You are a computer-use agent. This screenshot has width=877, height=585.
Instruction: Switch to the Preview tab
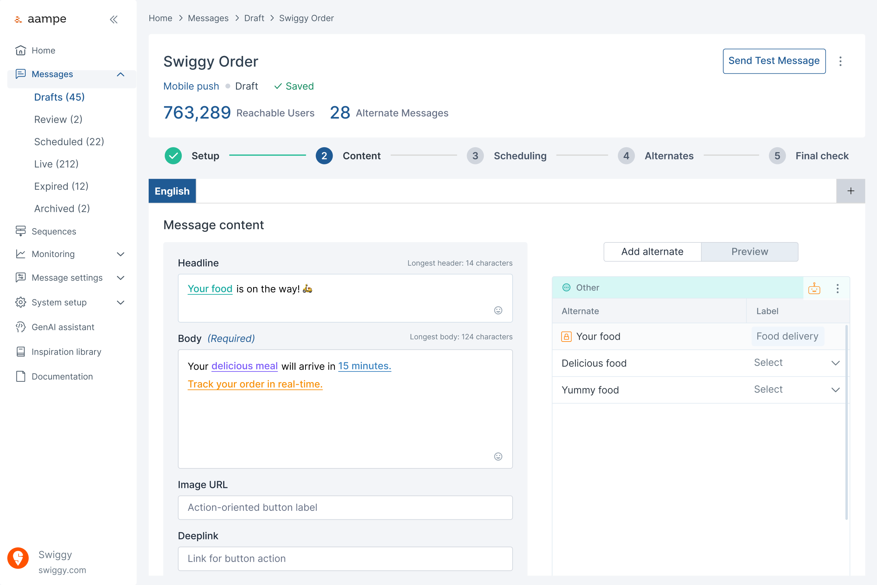pyautogui.click(x=749, y=252)
